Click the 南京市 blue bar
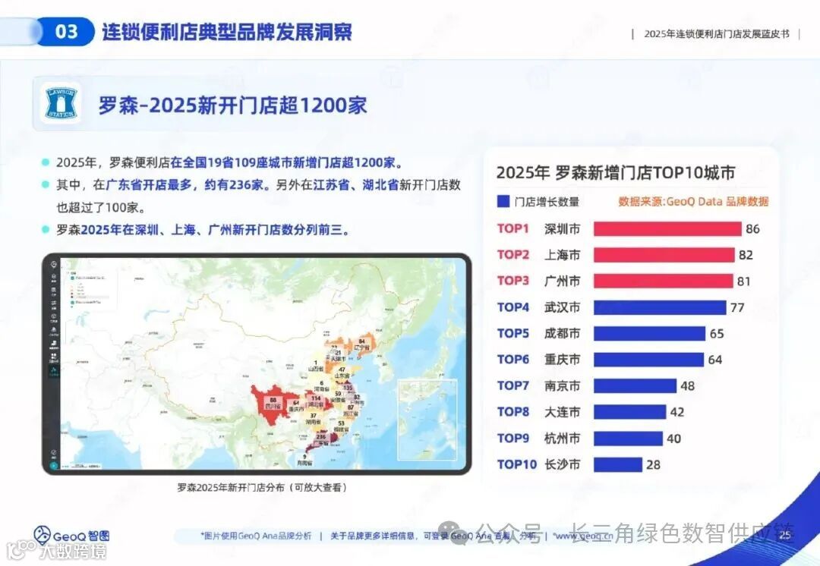The image size is (820, 566). pos(635,385)
